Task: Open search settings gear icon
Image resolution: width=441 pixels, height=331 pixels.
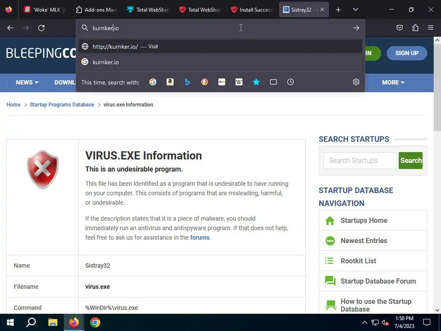Action: pos(356,82)
